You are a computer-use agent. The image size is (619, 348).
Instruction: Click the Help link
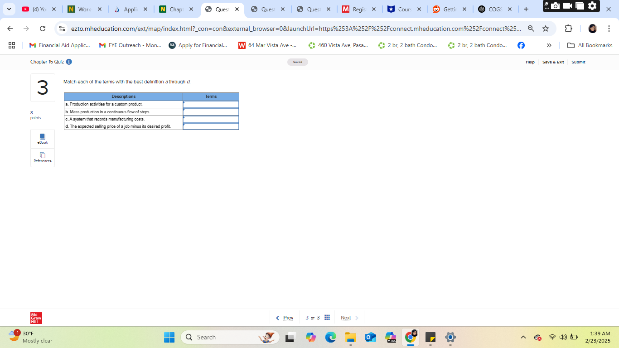[530, 62]
